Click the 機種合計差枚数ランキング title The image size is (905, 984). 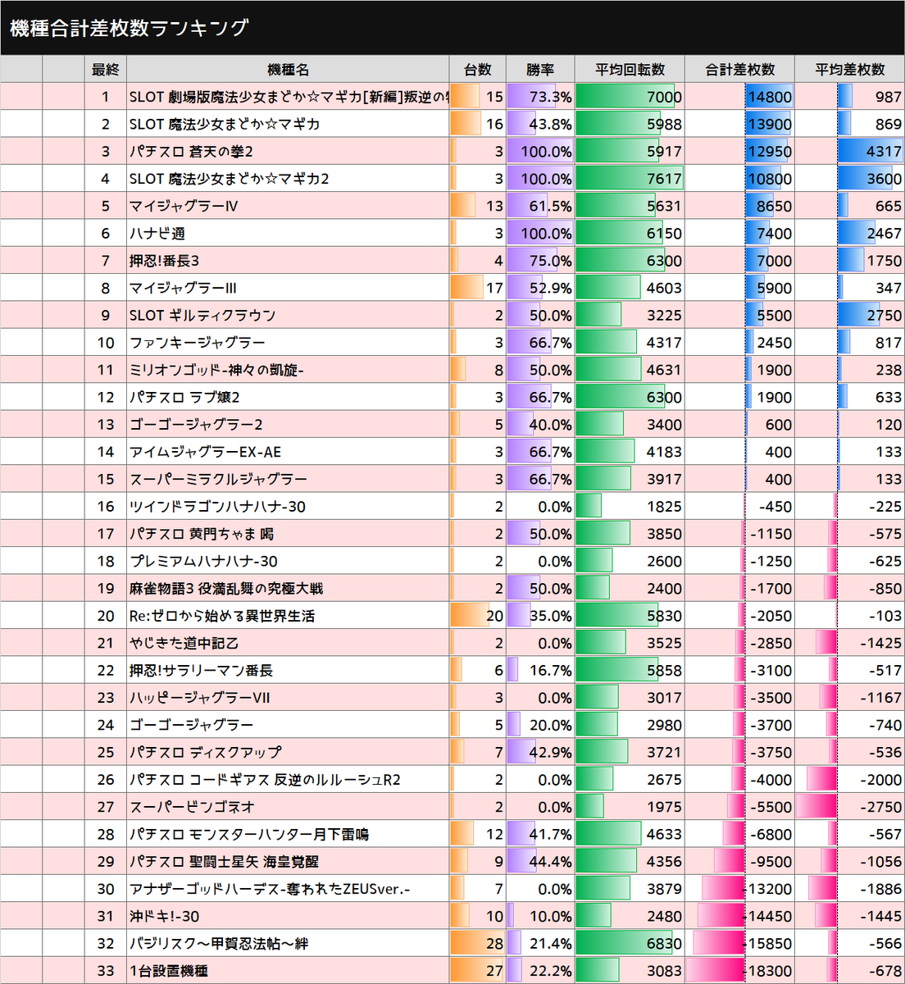click(x=129, y=28)
